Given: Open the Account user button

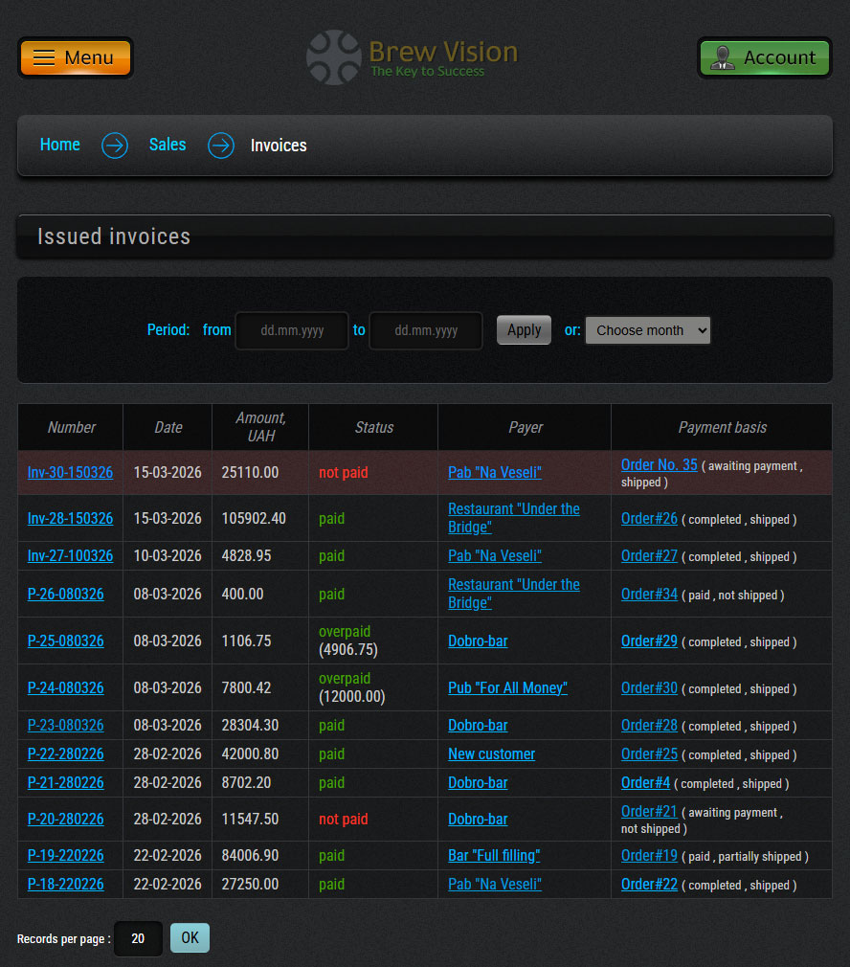Looking at the screenshot, I should pos(764,57).
